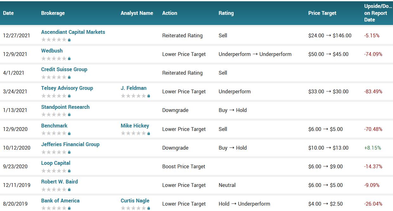
Task: Click the lock icon under Benchmark
Action: 69,133
